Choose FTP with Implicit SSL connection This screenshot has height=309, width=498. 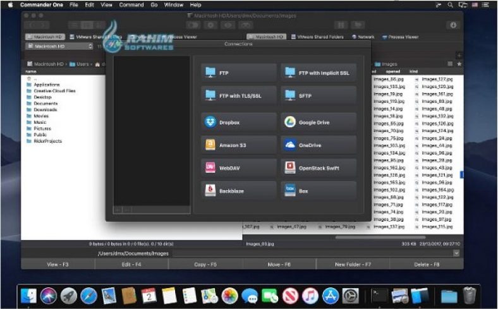pos(319,73)
